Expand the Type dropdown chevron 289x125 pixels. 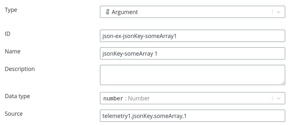point(278,12)
